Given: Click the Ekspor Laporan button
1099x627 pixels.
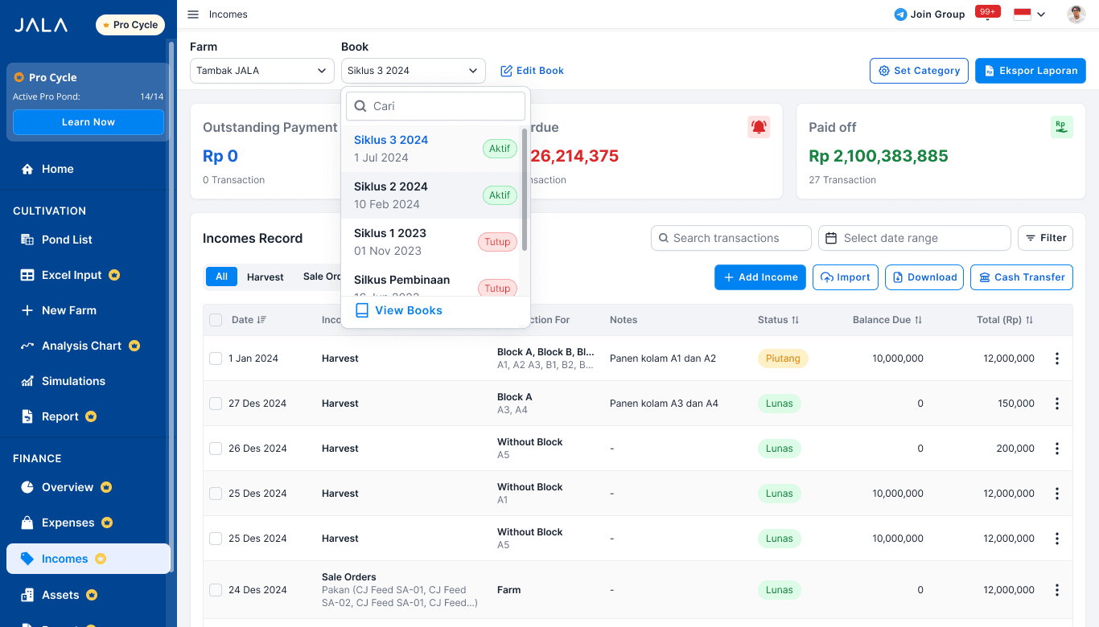Looking at the screenshot, I should click(1031, 71).
